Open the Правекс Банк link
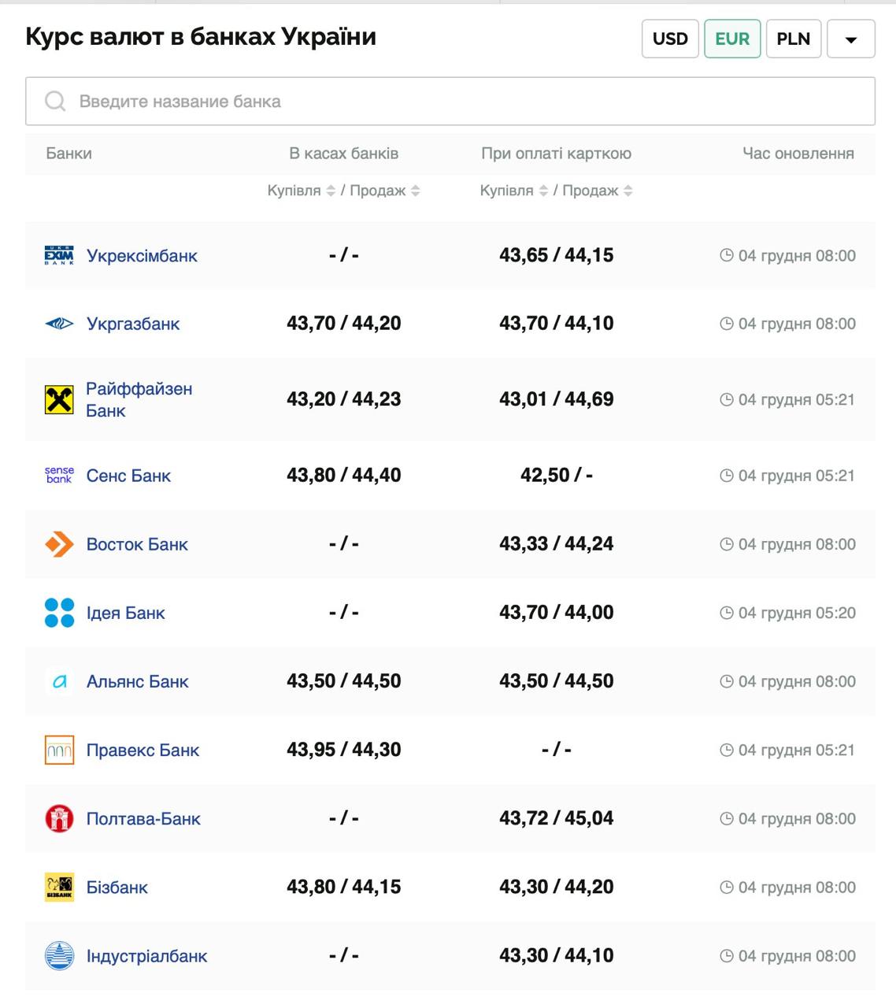The height and width of the screenshot is (1008, 896). point(143,750)
